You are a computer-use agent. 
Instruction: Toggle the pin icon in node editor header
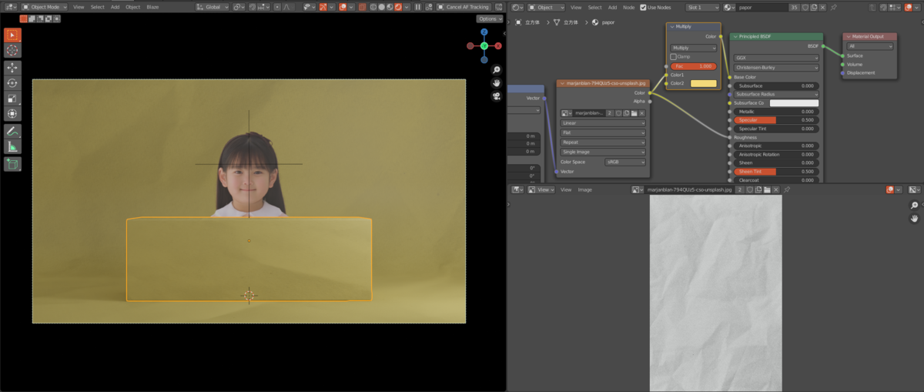point(833,7)
